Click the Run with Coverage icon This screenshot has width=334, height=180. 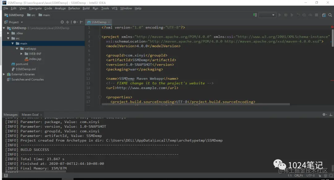coord(292,15)
